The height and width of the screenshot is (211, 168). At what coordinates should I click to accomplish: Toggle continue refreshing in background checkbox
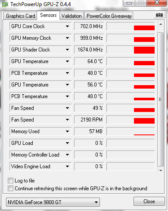(x=10, y=188)
